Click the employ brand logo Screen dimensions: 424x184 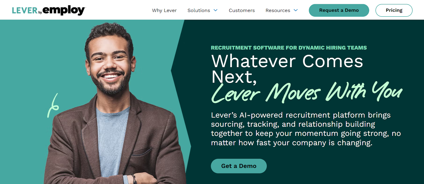[x=64, y=10]
